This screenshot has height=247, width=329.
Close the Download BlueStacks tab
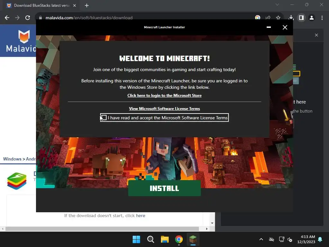click(75, 5)
